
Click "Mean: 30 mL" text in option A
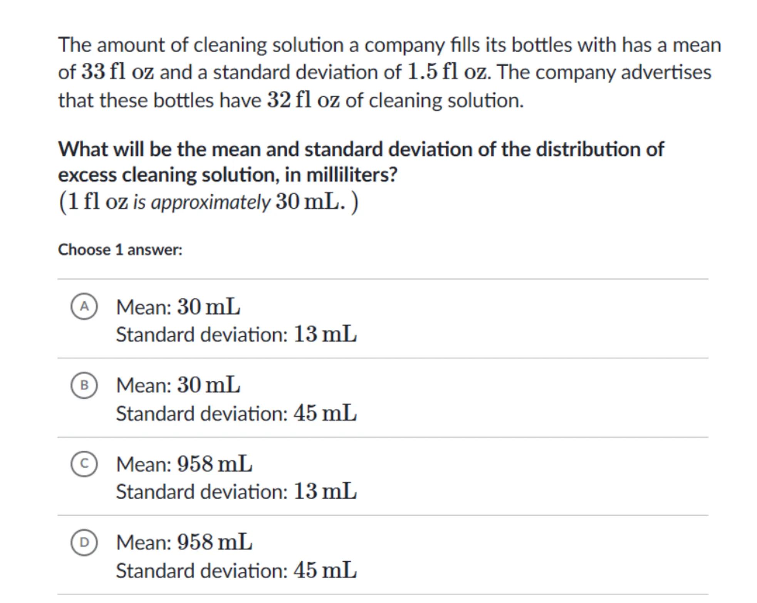tap(178, 307)
